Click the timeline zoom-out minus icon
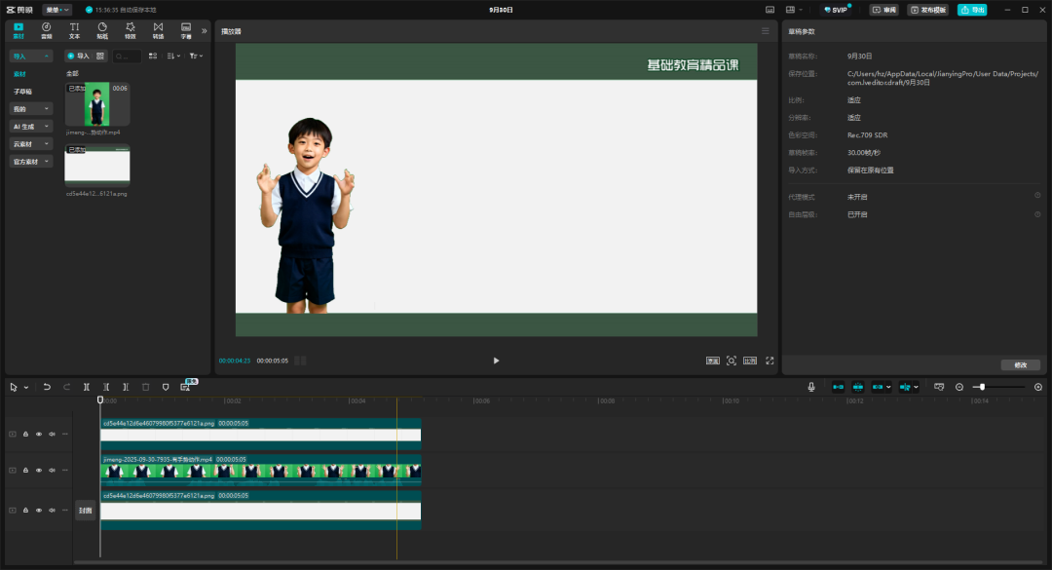 pyautogui.click(x=959, y=387)
